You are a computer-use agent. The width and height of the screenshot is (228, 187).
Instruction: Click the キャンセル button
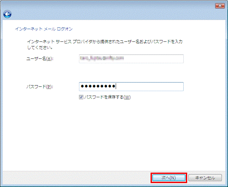click(205, 178)
